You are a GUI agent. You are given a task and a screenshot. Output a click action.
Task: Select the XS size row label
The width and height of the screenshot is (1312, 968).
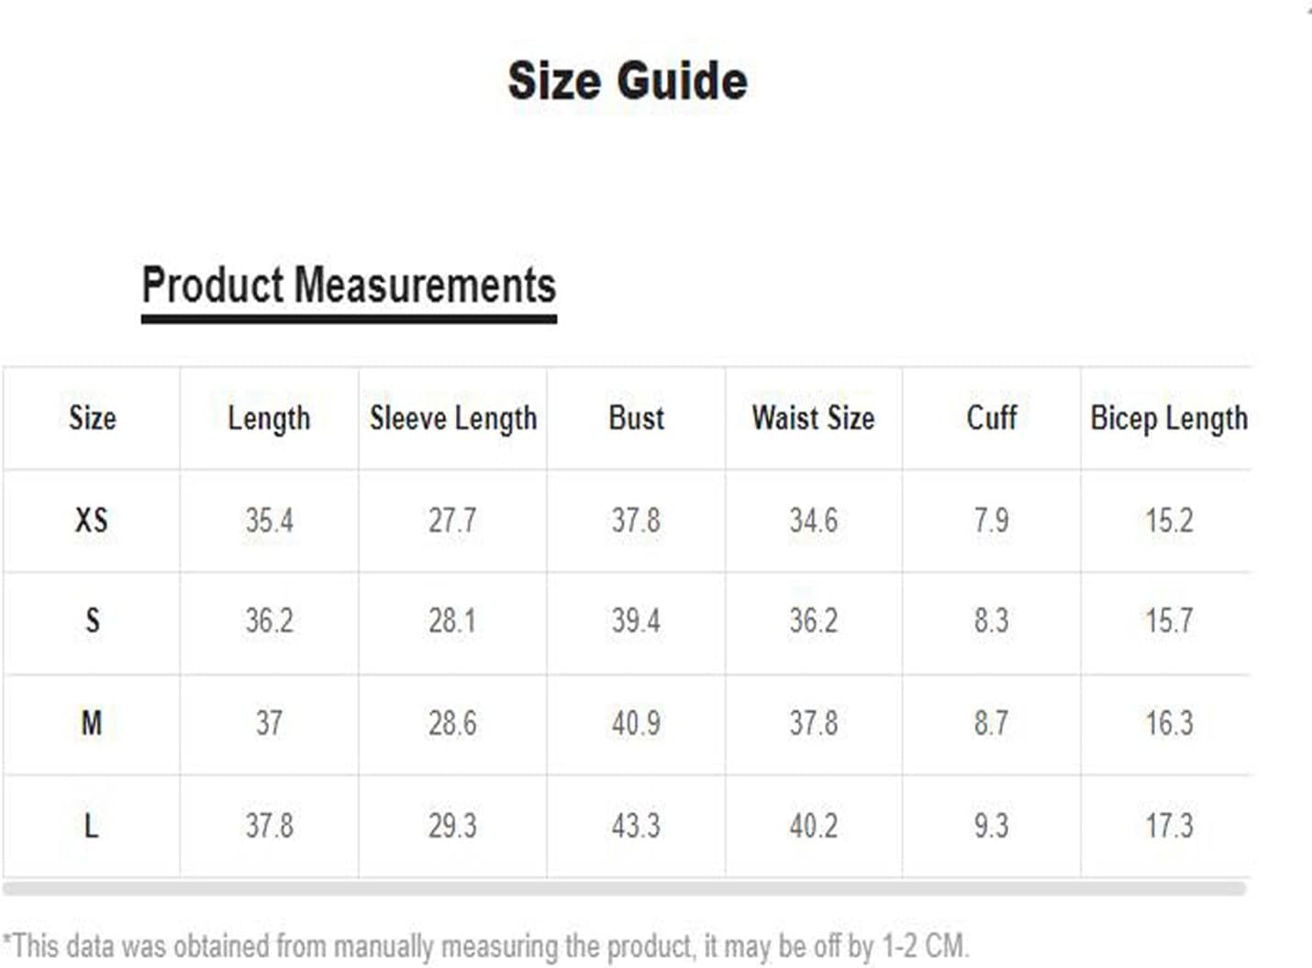point(92,520)
